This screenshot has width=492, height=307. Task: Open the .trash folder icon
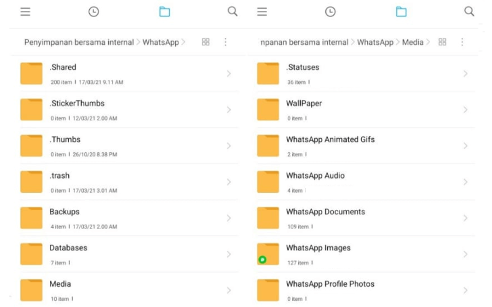tap(31, 182)
